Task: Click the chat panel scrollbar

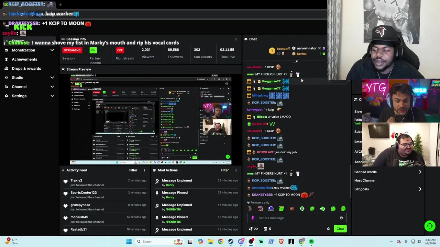Action: tap(350, 181)
